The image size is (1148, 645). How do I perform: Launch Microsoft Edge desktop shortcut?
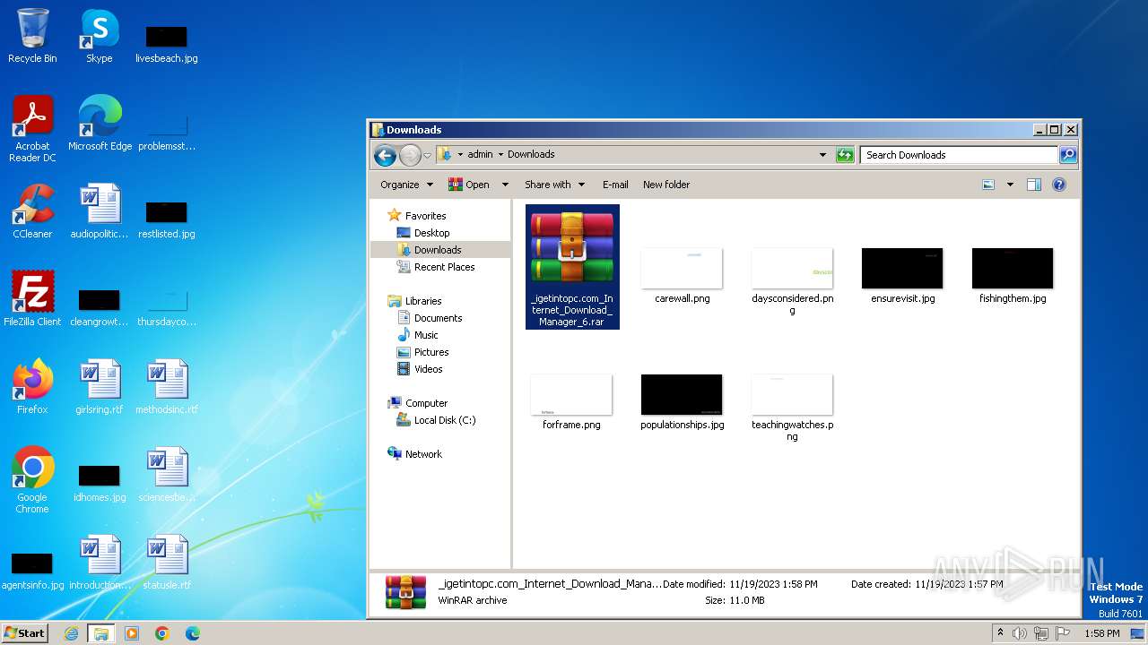click(x=100, y=124)
